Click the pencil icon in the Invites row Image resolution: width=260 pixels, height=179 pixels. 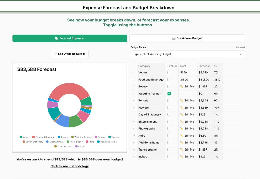[x=182, y=157]
